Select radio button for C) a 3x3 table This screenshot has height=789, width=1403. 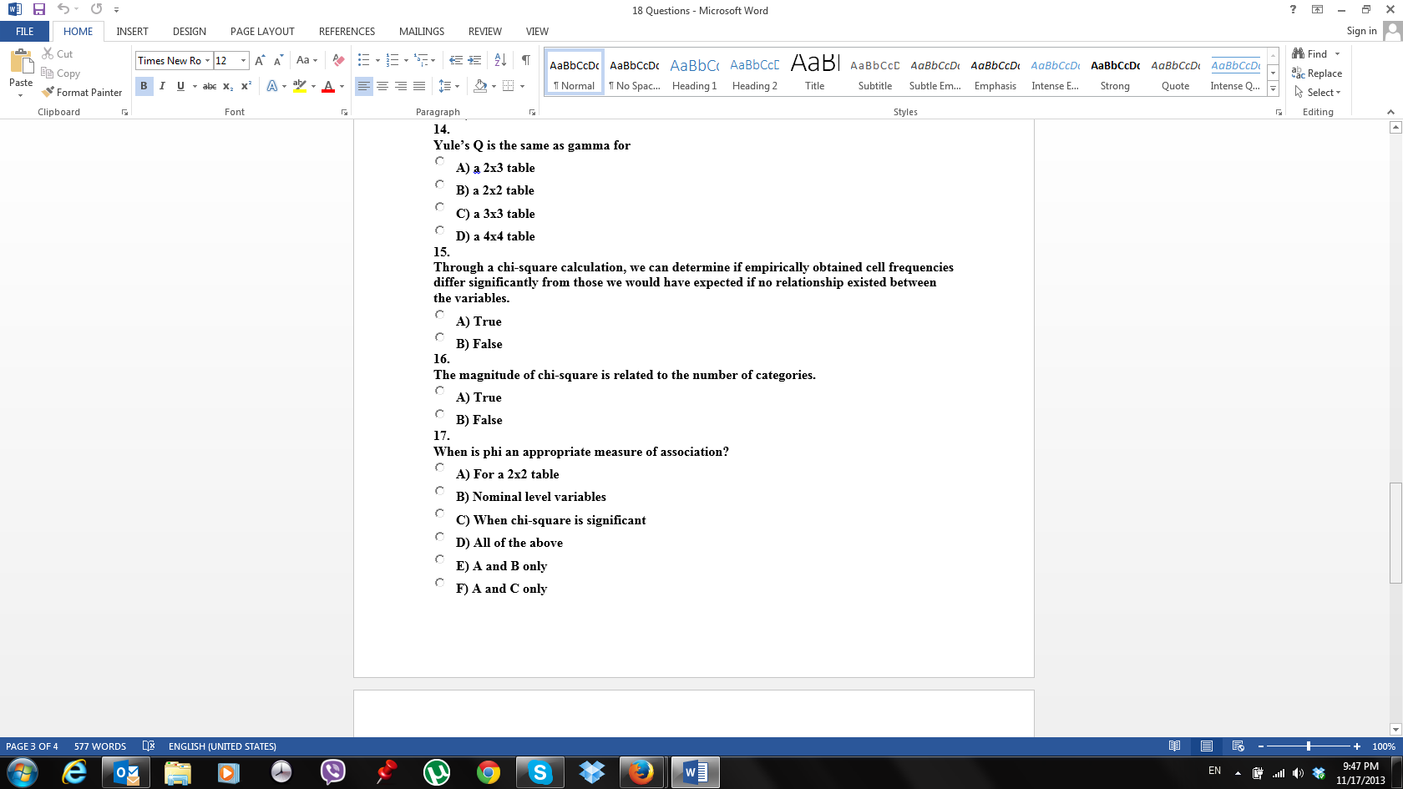(439, 206)
